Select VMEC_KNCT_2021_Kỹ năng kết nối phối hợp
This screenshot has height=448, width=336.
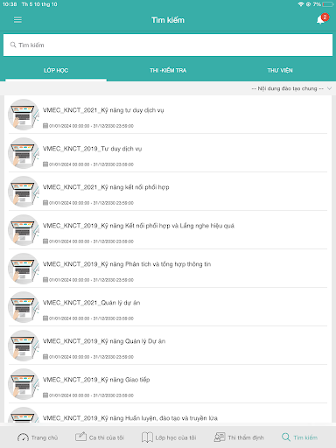pos(106,187)
